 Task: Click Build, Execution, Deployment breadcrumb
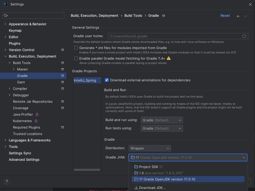coord(94,15)
